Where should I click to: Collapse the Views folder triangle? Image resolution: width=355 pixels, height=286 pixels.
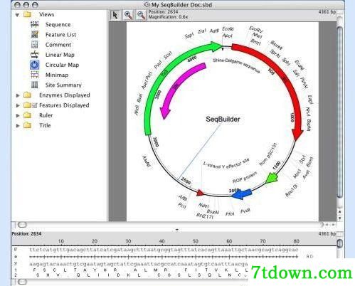[17, 15]
